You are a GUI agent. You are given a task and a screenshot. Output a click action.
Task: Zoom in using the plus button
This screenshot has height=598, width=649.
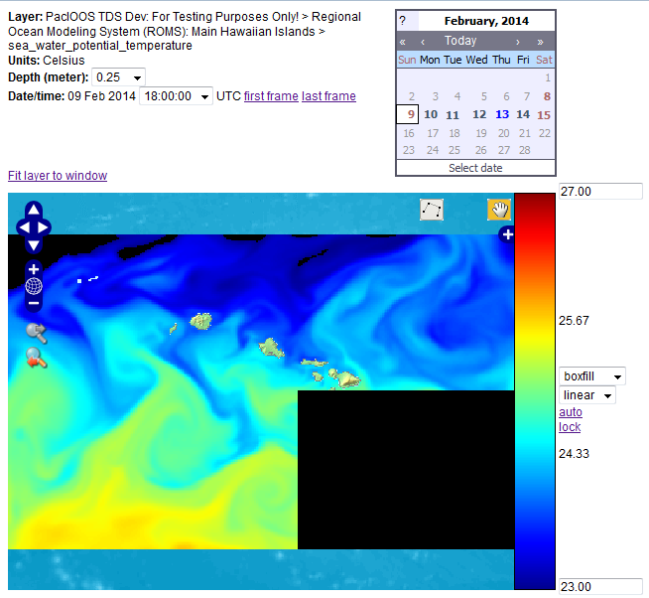click(34, 269)
